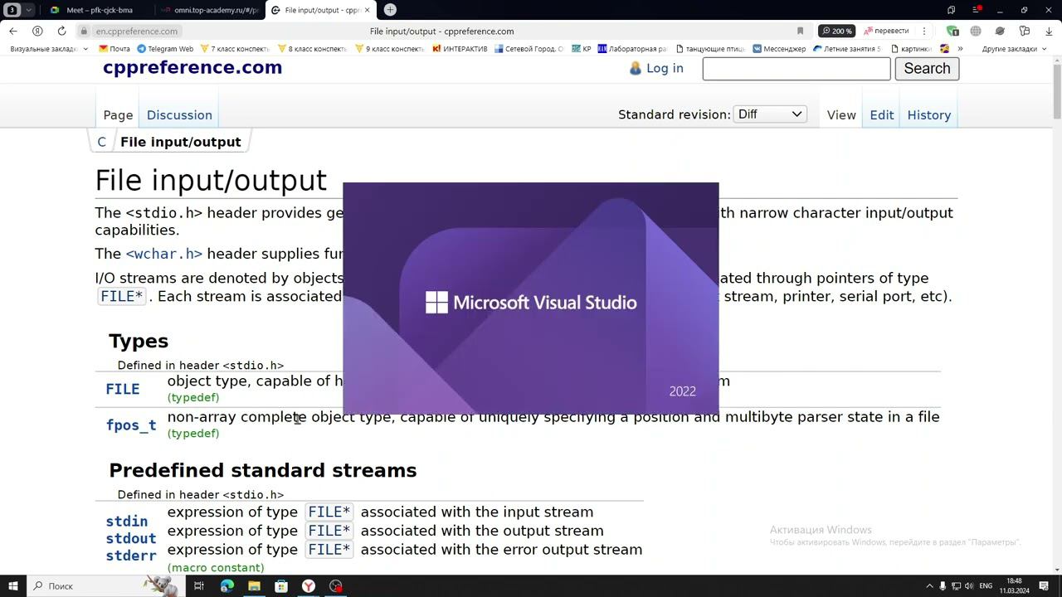Open File Explorer from the taskbar

pos(254,586)
